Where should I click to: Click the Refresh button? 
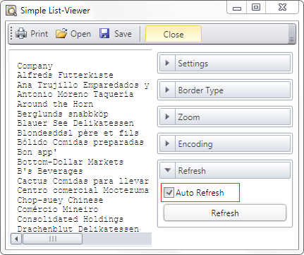pyautogui.click(x=225, y=213)
